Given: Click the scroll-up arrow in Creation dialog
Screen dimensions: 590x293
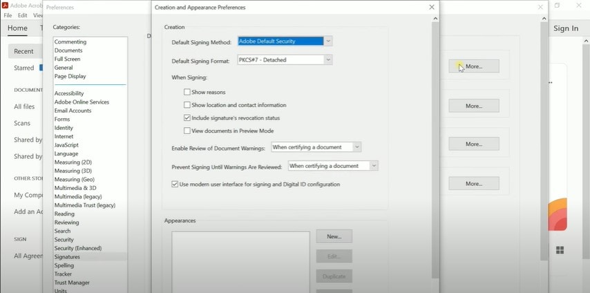Looking at the screenshot, I should pos(435,19).
